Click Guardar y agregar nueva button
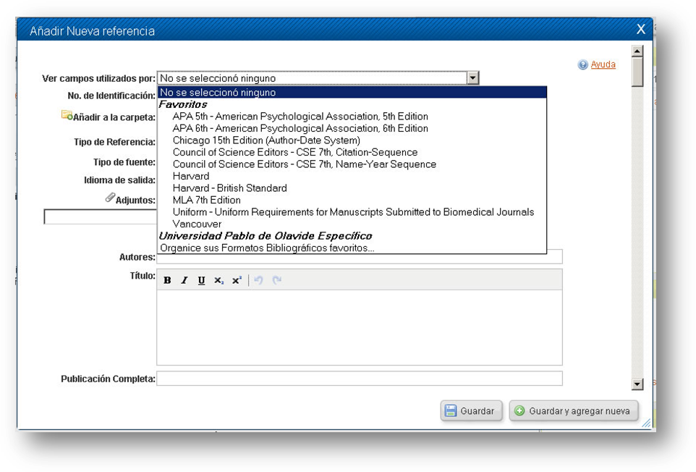The width and height of the screenshot is (696, 472). tap(574, 410)
